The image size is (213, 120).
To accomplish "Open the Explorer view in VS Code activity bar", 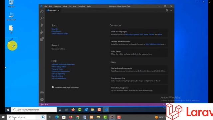I will point(42,11).
